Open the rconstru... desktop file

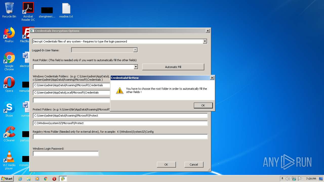click(25, 161)
